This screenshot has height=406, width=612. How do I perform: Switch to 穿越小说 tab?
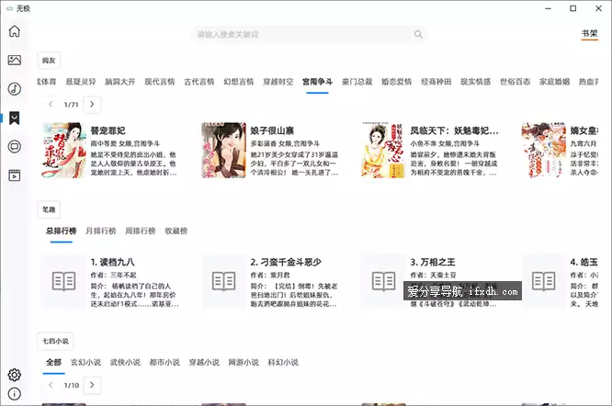pyautogui.click(x=204, y=362)
